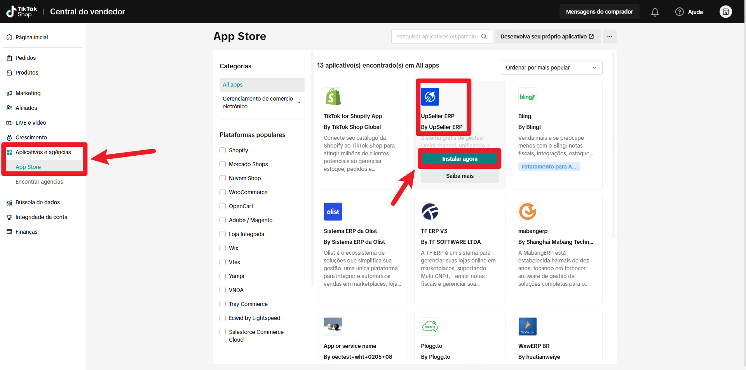Click the Bling app logo
The height and width of the screenshot is (370, 746).
tap(528, 97)
